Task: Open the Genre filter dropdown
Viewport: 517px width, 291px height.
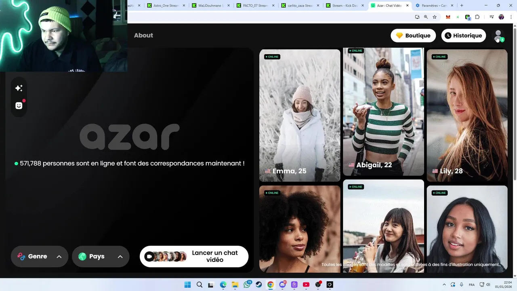Action: [x=40, y=256]
